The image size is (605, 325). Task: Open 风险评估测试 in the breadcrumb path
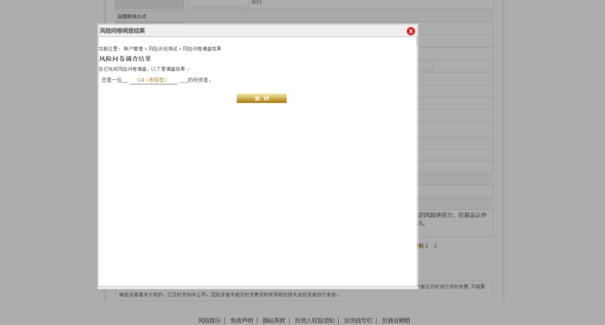(x=162, y=49)
